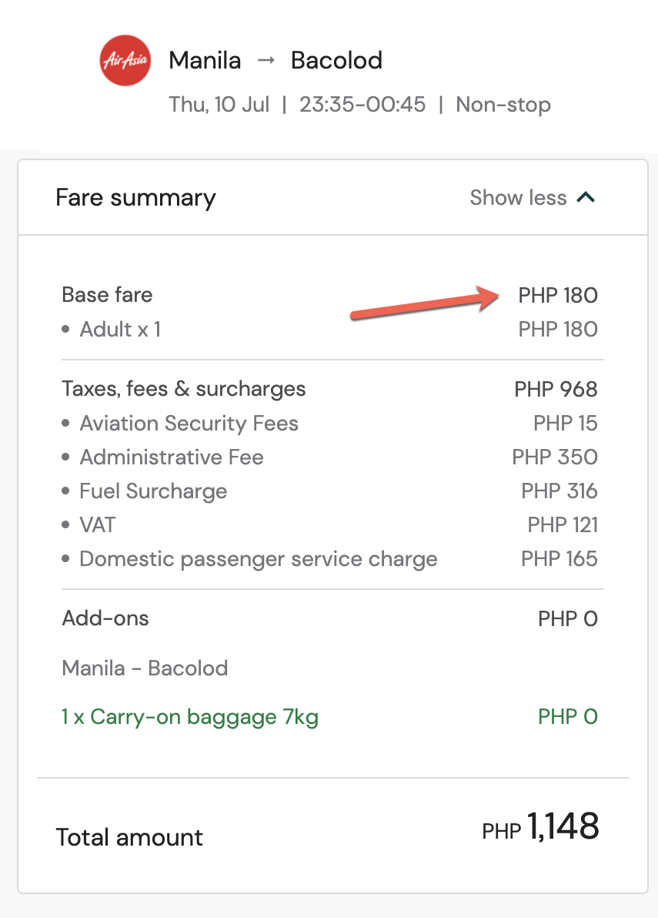The image size is (658, 918).
Task: Select the Manila to Bacolod route title
Action: click(x=275, y=60)
